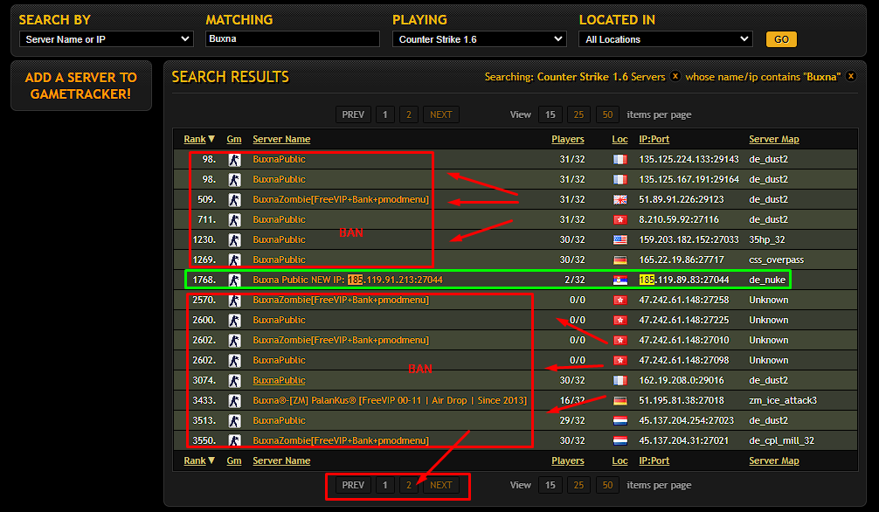Image resolution: width=879 pixels, height=512 pixels.
Task: Sort by top Server Name header
Action: [x=281, y=139]
